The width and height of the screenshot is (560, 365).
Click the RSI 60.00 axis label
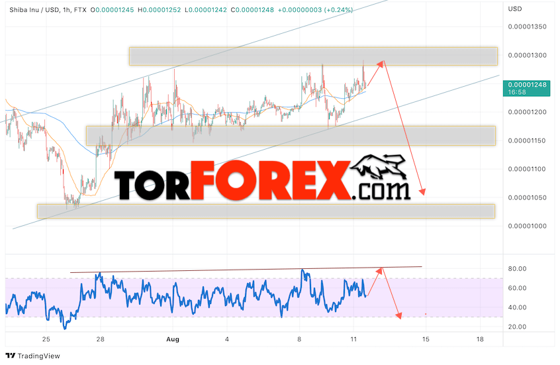(x=517, y=288)
